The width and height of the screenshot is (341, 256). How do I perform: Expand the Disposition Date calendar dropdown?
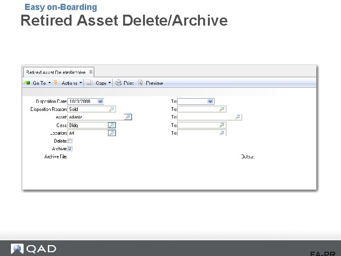(100, 101)
